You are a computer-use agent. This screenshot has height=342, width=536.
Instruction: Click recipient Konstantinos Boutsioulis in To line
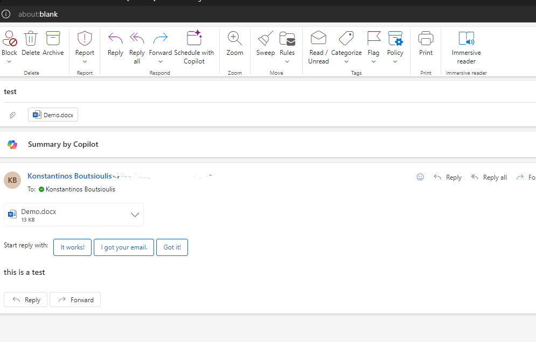pyautogui.click(x=80, y=189)
